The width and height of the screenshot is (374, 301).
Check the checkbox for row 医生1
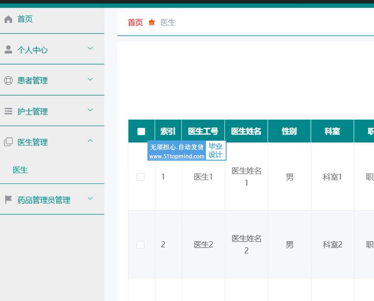pos(141,177)
